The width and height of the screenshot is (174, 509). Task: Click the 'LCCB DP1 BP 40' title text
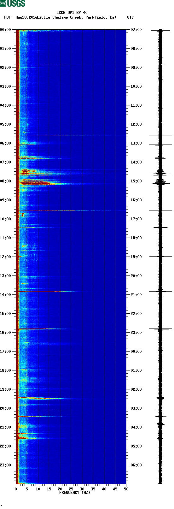pos(72,13)
